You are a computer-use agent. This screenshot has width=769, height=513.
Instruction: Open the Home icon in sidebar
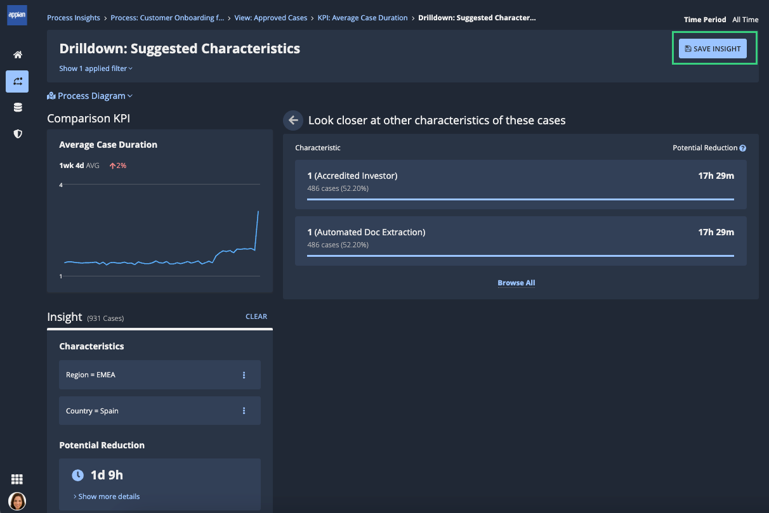coord(18,55)
